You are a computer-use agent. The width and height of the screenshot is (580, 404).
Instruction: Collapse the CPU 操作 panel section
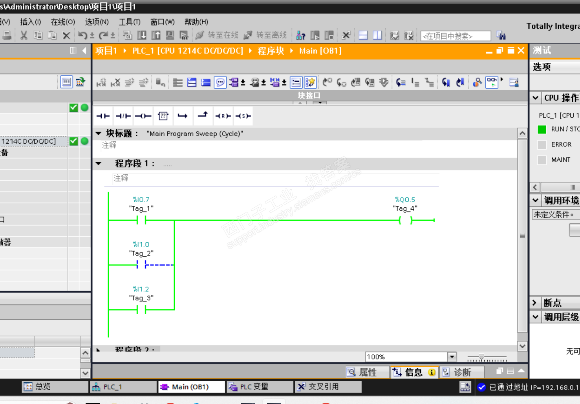coord(536,98)
